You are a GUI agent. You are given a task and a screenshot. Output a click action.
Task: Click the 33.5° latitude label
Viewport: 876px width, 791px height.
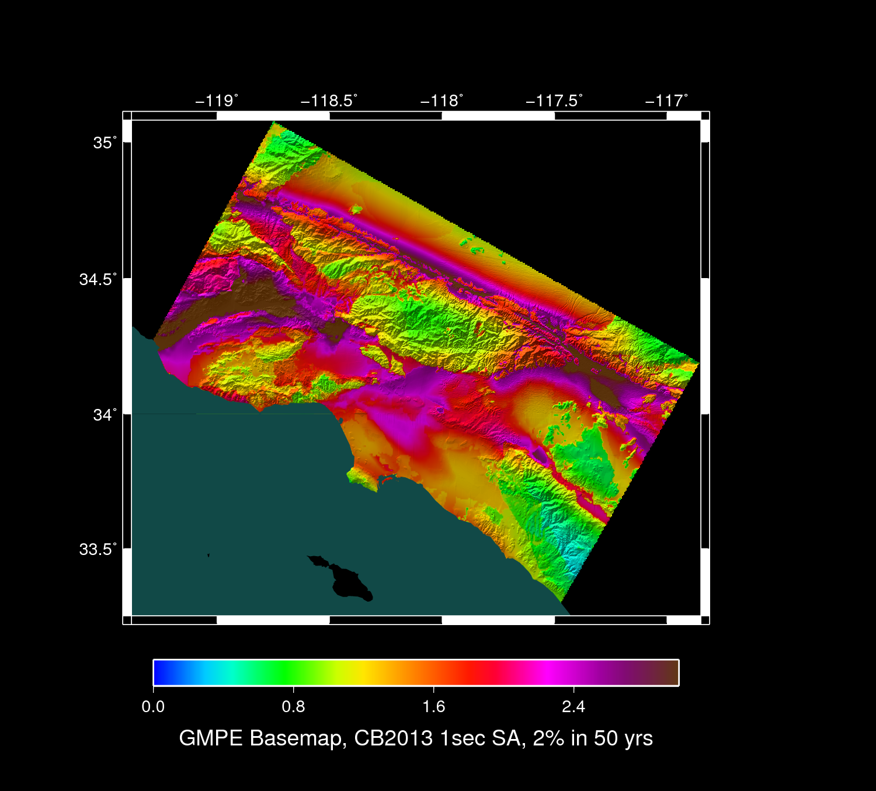[98, 550]
